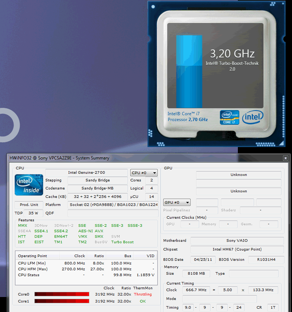This screenshot has height=312, width=292.
Task: Click the Intel Core i7 badge on gadget
Action: coord(229,117)
